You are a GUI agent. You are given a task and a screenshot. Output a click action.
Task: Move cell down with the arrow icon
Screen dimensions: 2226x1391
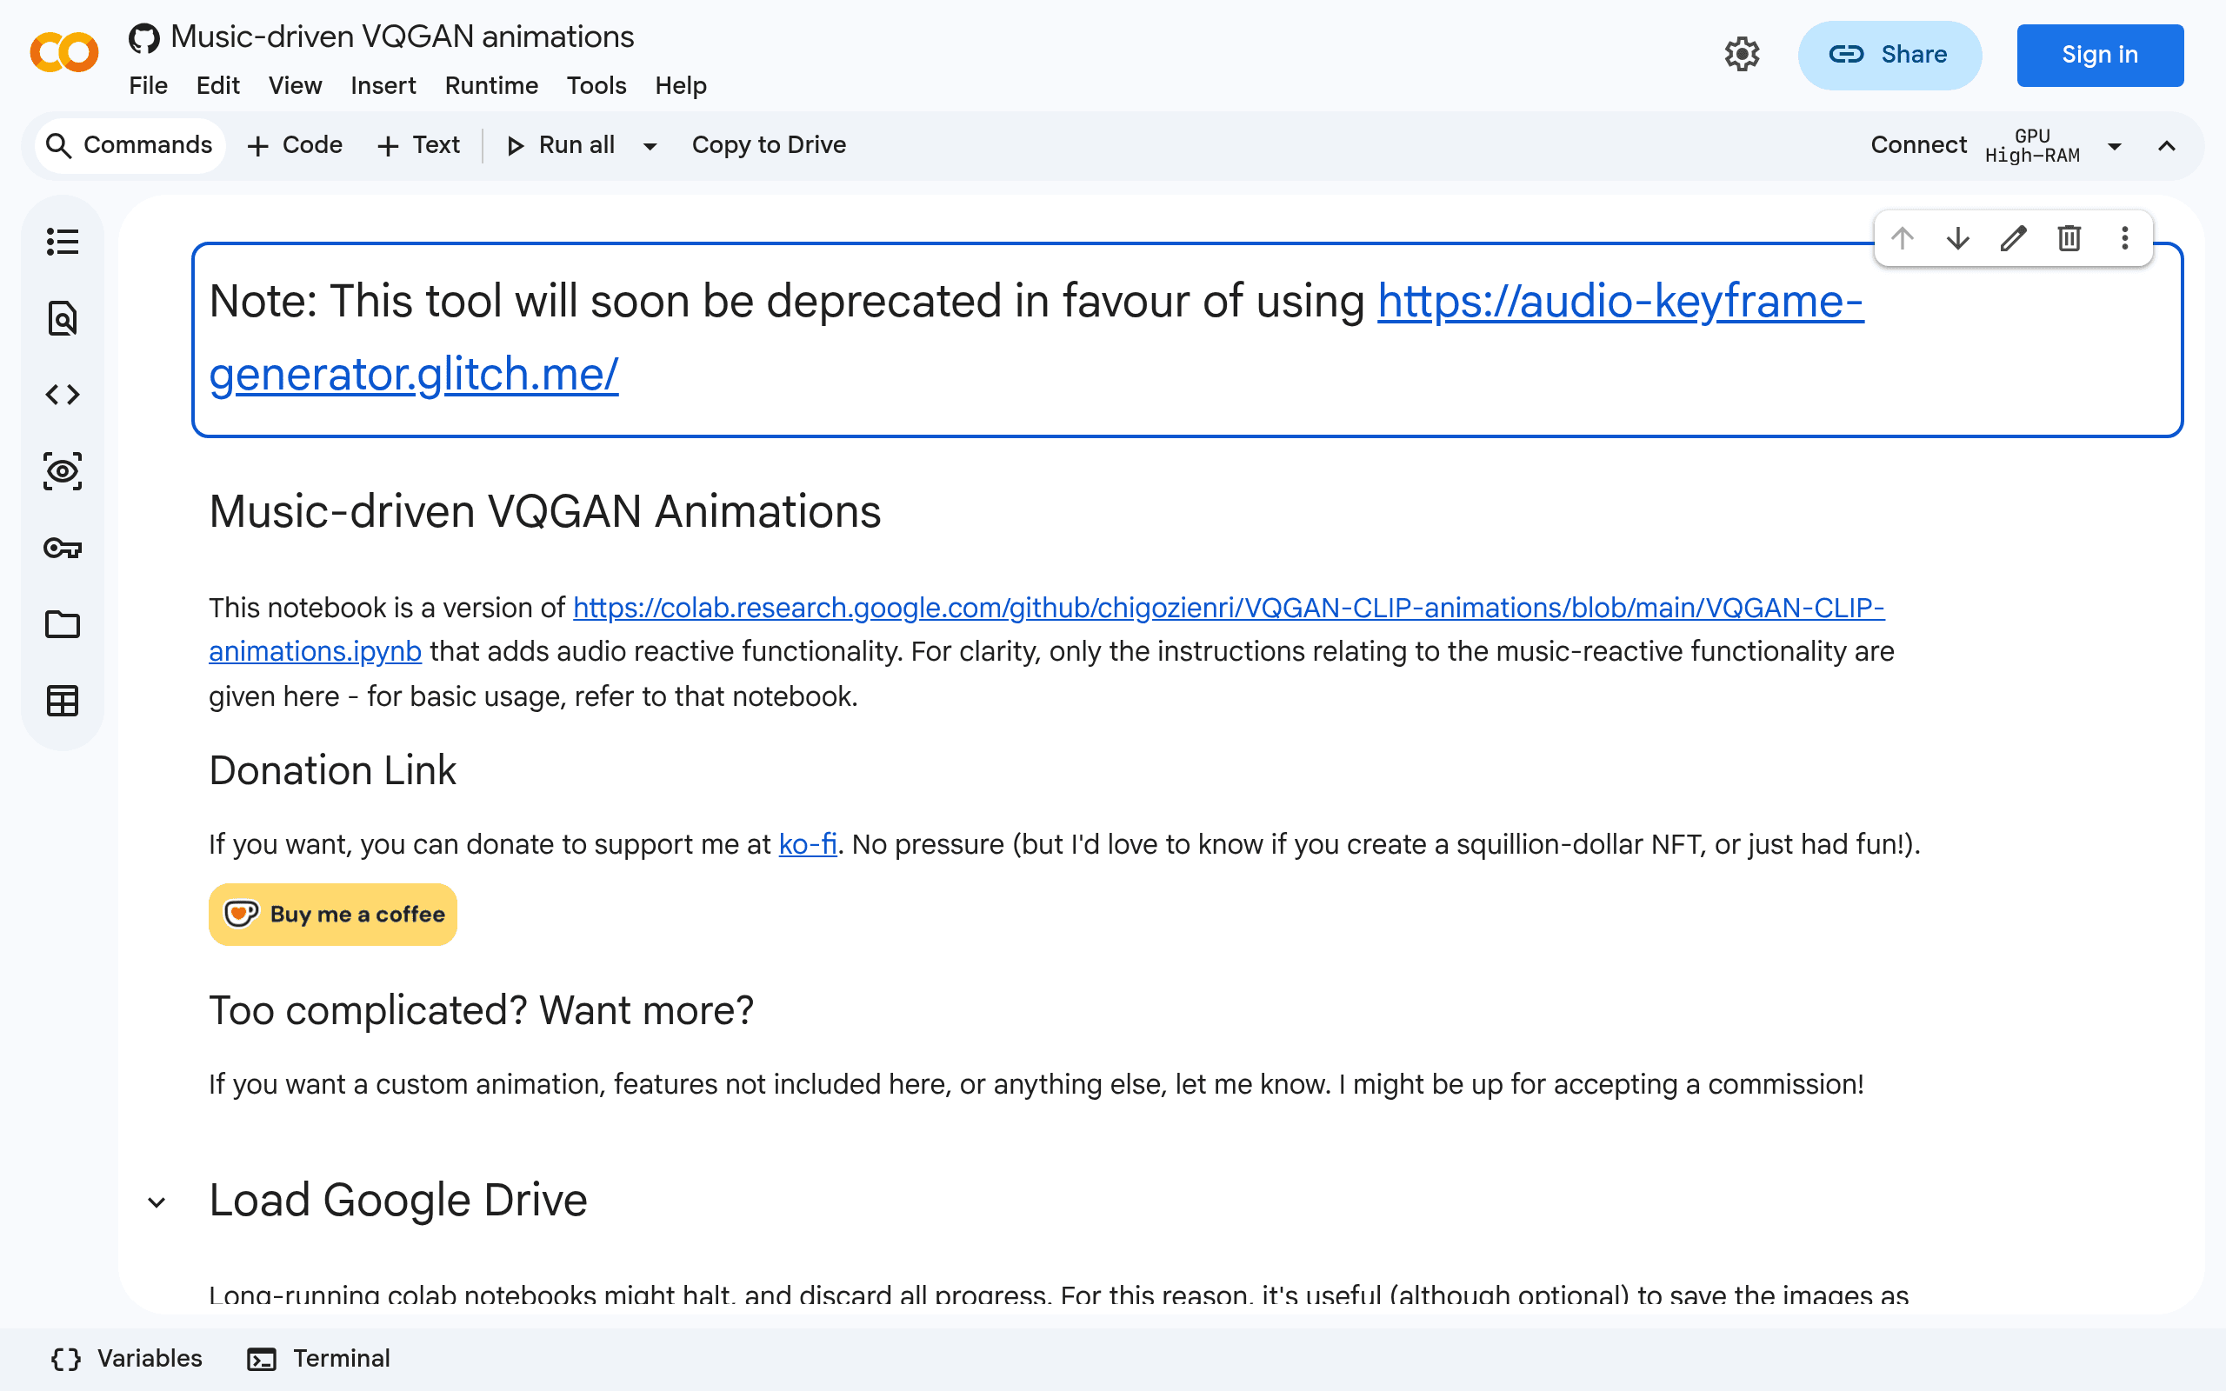1958,238
